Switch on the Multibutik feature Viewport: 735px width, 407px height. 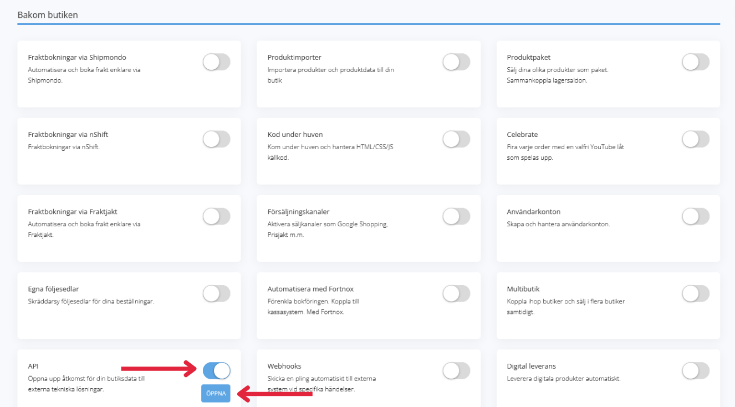point(695,293)
